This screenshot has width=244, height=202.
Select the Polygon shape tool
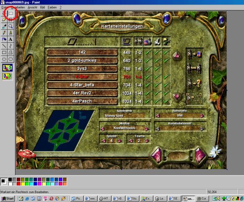(x=11, y=53)
